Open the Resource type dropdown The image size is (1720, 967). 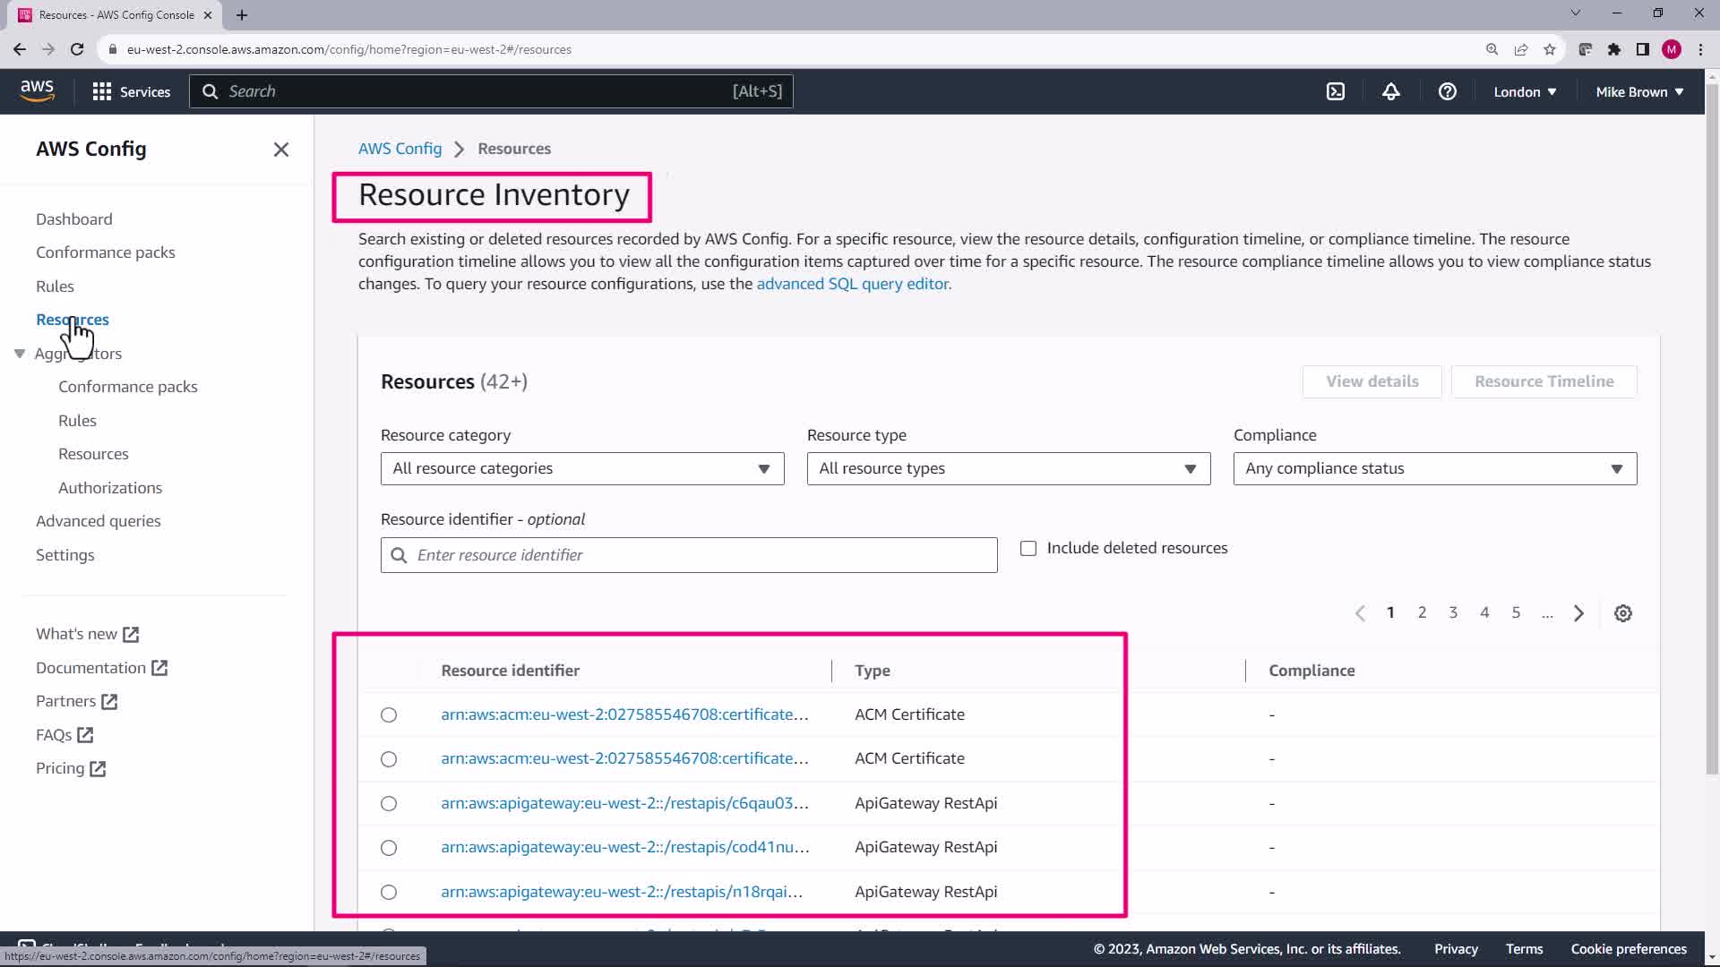[1008, 468]
